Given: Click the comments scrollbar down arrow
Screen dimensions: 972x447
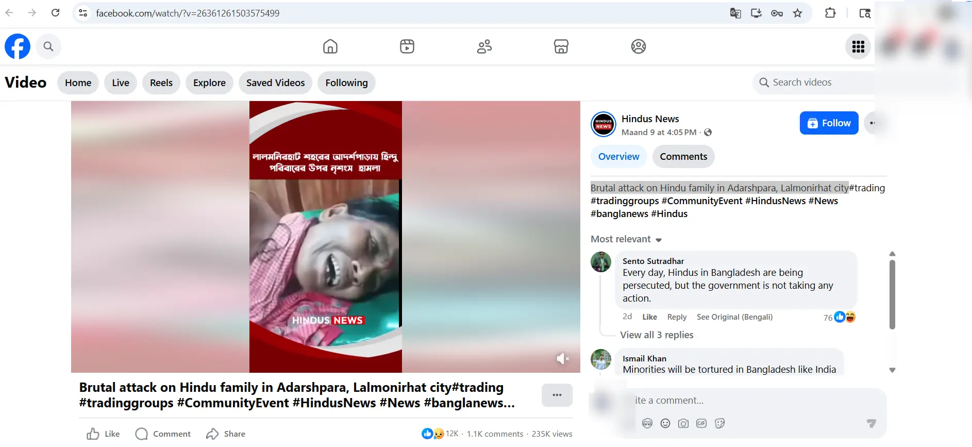Looking at the screenshot, I should point(892,370).
